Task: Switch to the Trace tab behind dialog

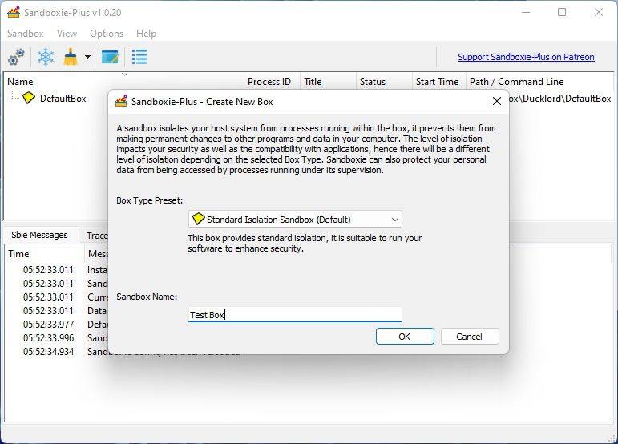Action: [x=97, y=235]
